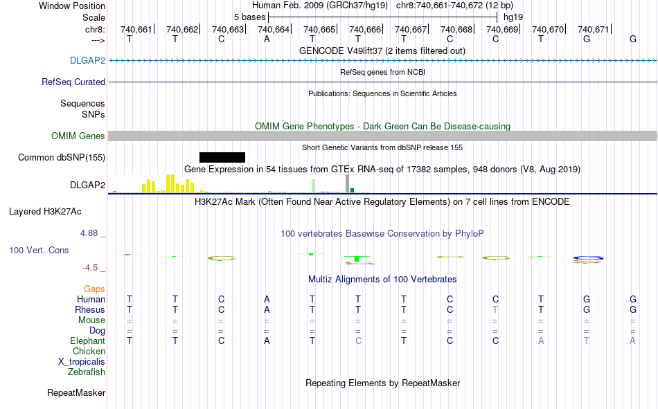Click the GTEx Gene Expression track title

(382, 169)
